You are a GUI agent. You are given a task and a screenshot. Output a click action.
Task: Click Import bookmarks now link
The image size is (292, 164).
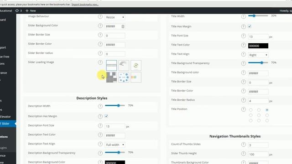85,5
